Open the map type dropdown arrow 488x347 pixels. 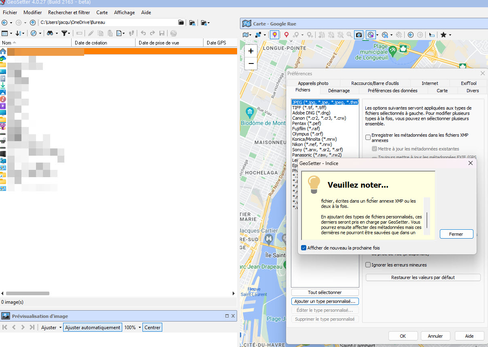[250, 35]
